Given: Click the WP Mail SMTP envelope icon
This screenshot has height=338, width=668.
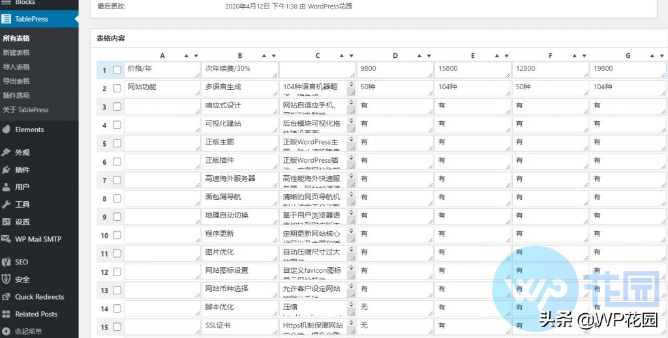Looking at the screenshot, I should (x=6, y=239).
